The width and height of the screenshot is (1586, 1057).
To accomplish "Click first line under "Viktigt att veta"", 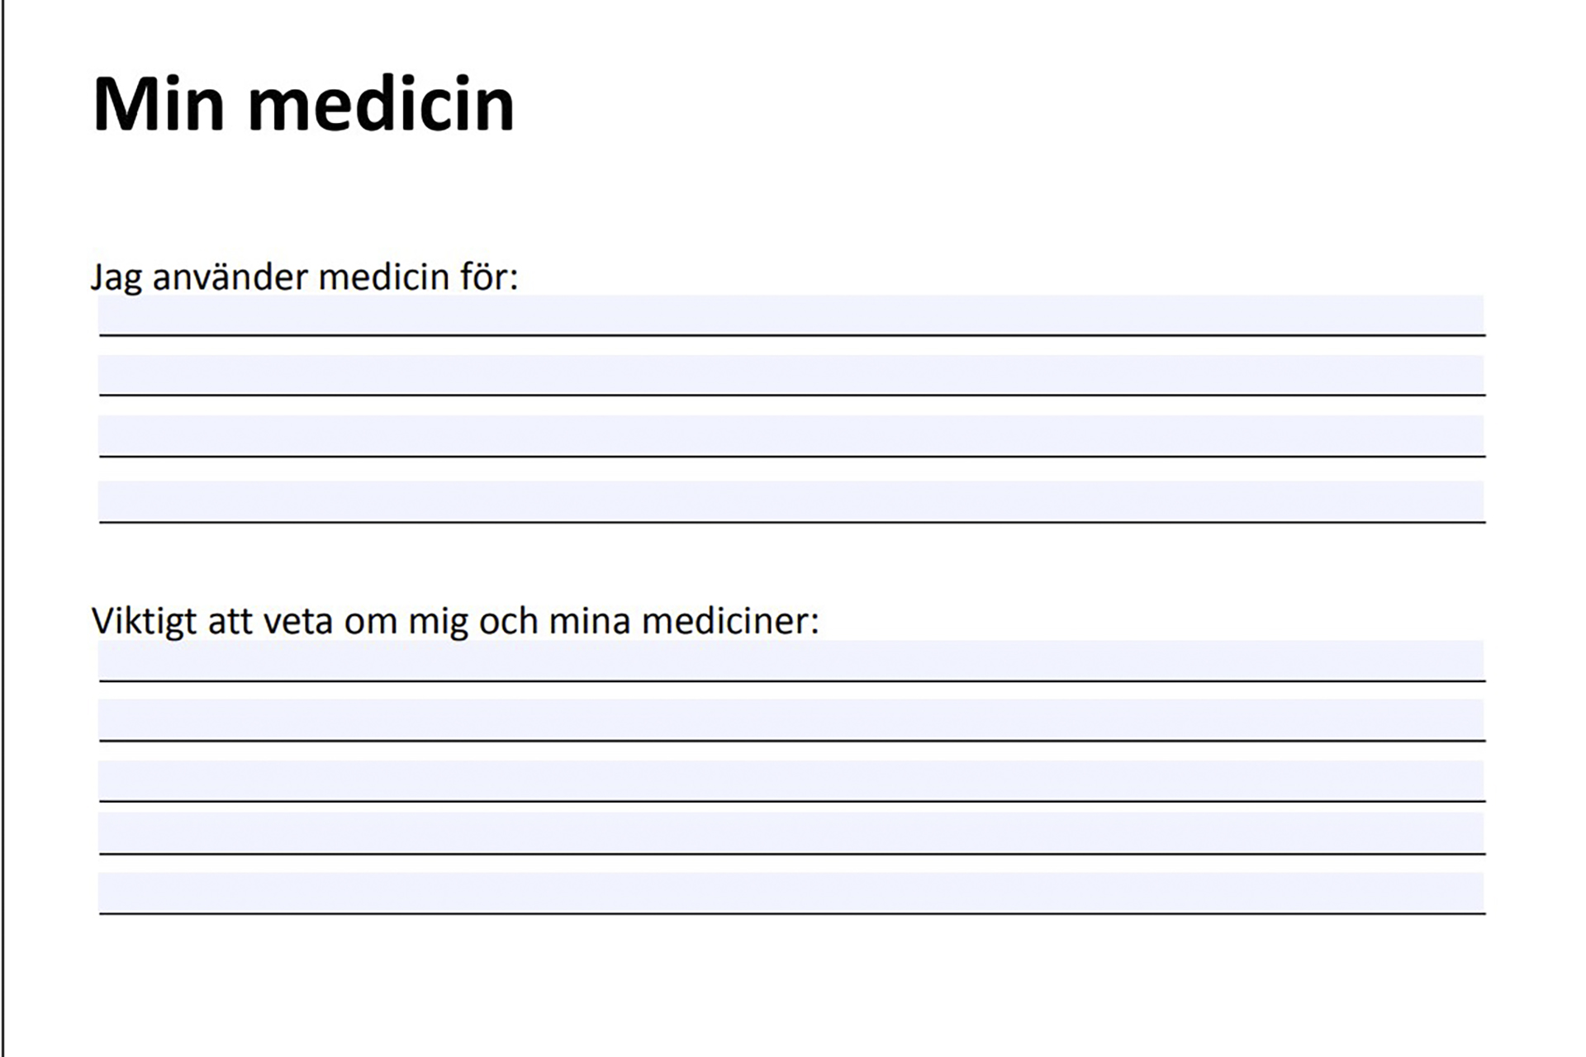I will click(x=791, y=660).
